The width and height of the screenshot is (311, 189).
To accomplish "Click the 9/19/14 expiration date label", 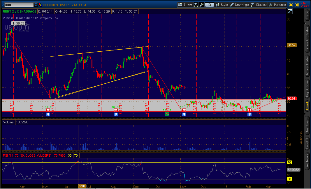I will [x=146, y=108].
